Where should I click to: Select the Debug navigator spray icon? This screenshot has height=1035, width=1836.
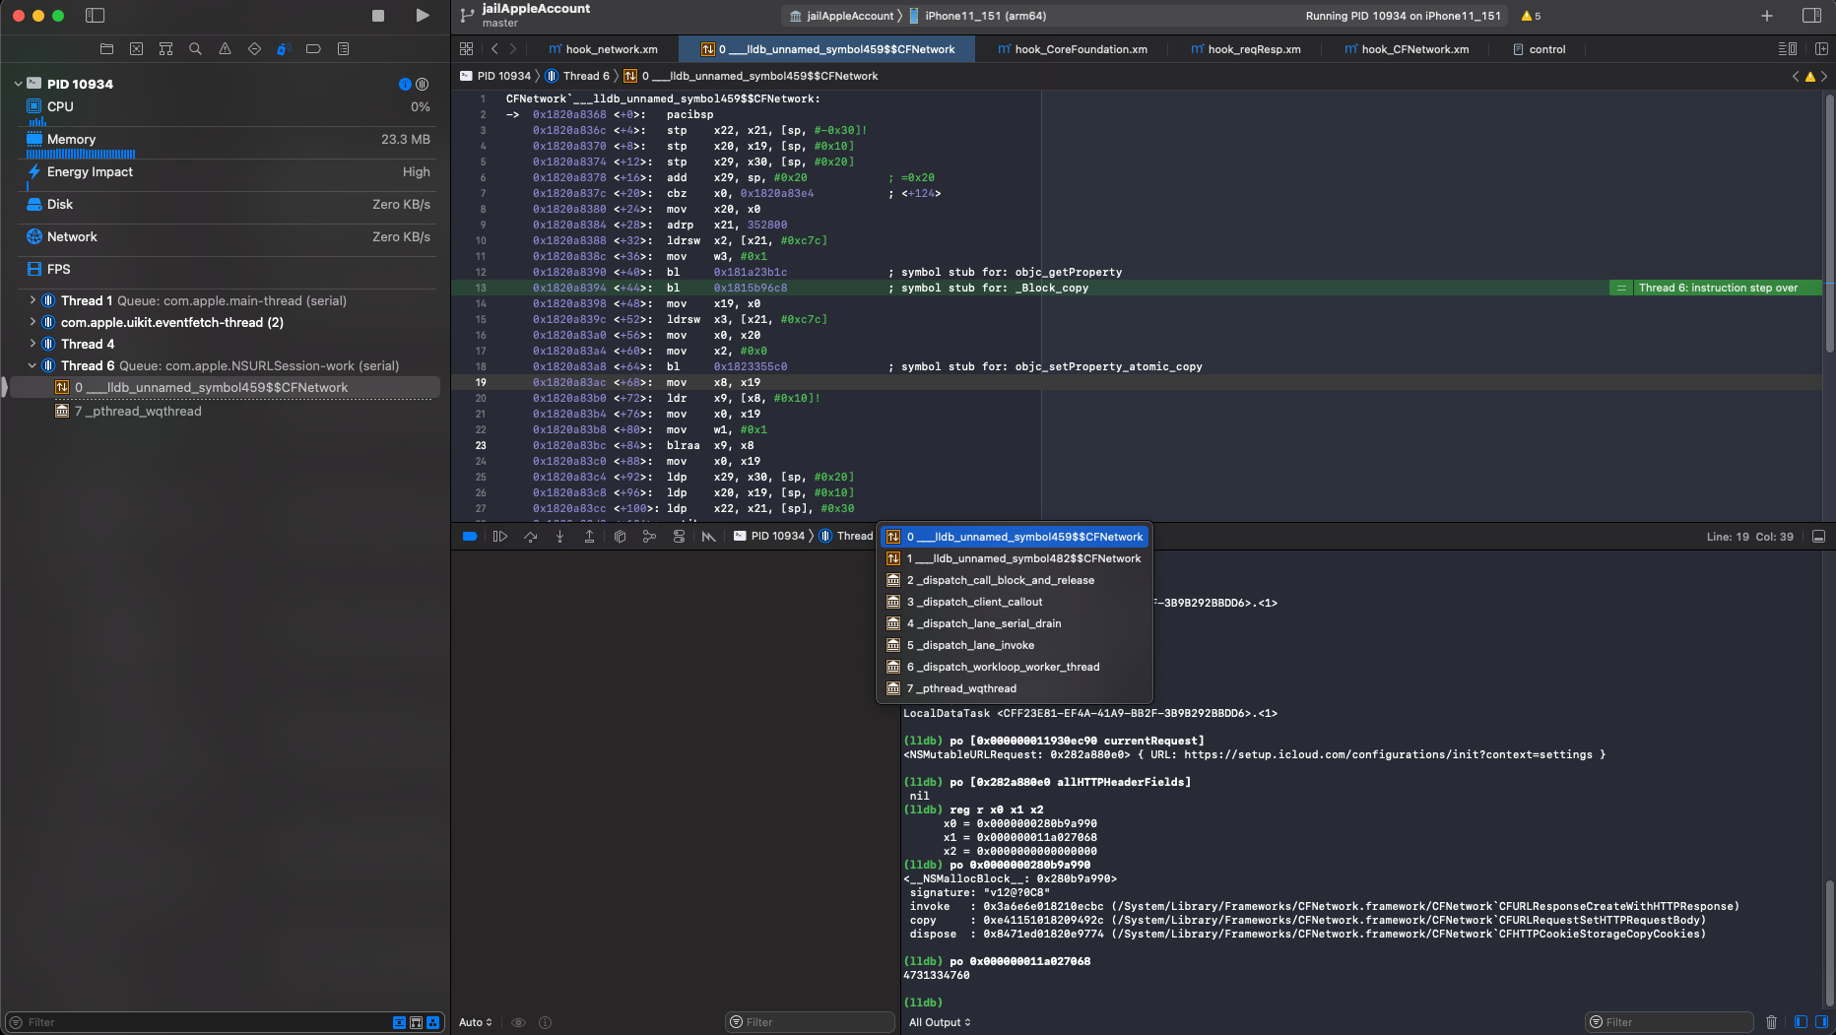coord(284,48)
